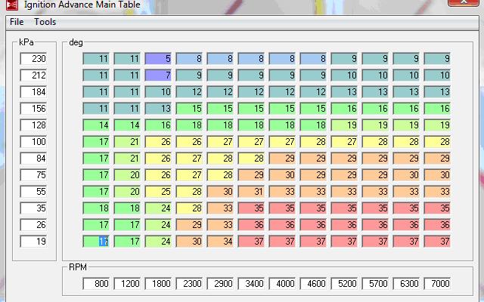Select cell at 230 kPa and 7000 RPM
This screenshot has height=302, width=484.
coord(437,59)
